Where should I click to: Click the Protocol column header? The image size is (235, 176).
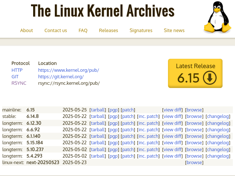(21, 63)
